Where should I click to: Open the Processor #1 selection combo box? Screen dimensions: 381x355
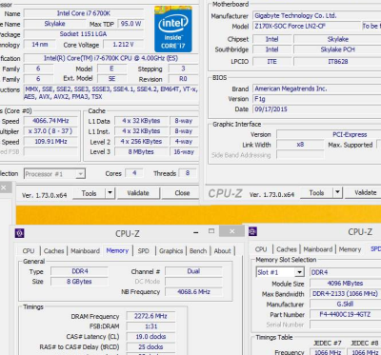click(x=54, y=174)
